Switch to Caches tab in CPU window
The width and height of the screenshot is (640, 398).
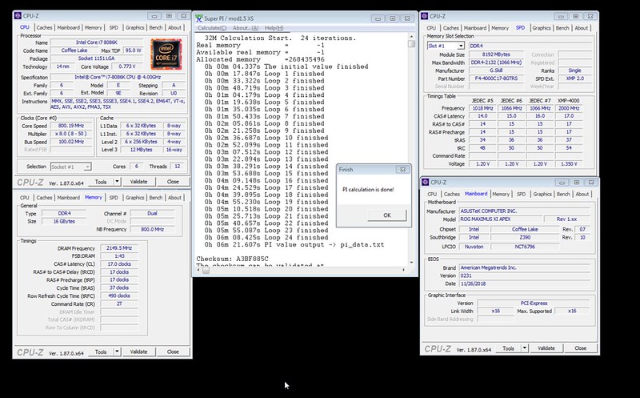point(44,28)
